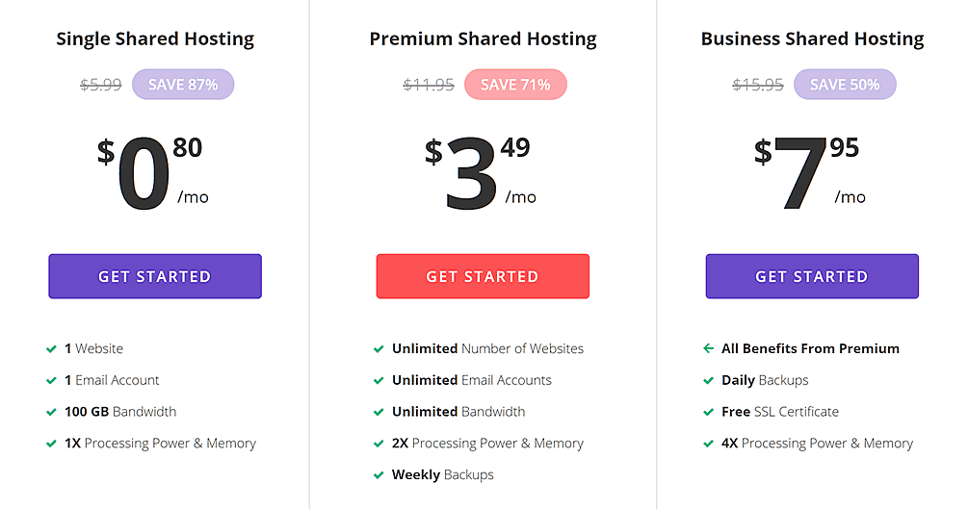Click the checkmark next to Weekly Backups
This screenshot has width=968, height=509.
click(379, 475)
